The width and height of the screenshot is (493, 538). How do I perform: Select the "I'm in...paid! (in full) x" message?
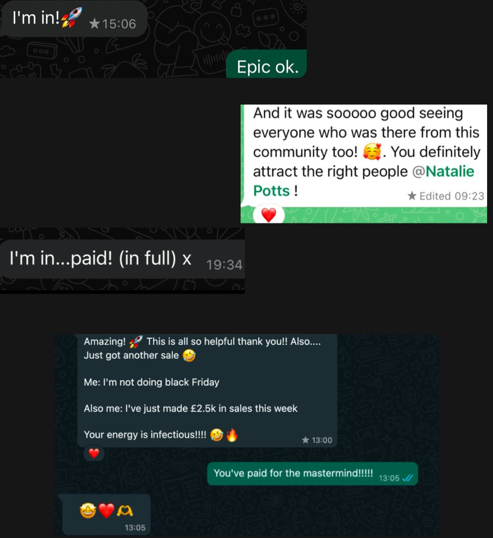tap(122, 259)
